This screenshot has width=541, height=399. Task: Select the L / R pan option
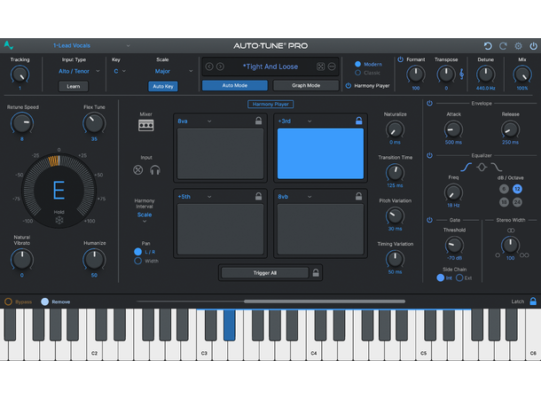[137, 252]
